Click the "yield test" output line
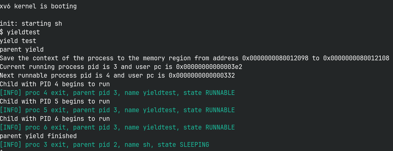This screenshot has width=393, height=151. point(18,41)
